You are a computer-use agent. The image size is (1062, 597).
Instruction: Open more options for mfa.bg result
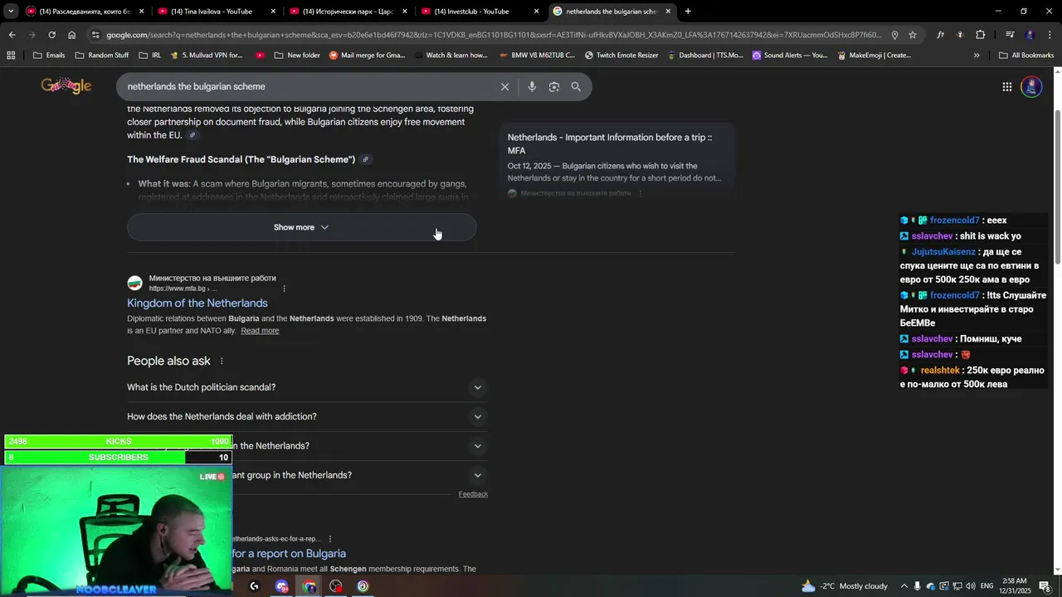[284, 289]
